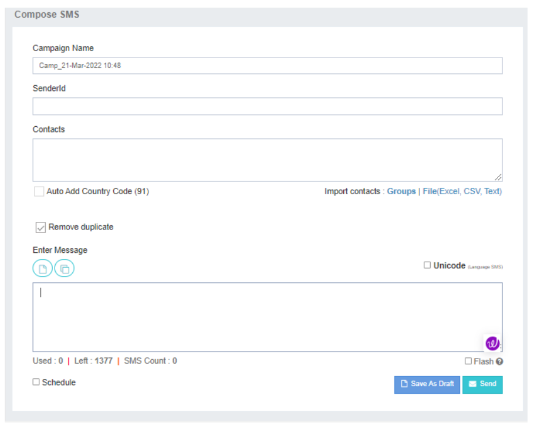
Task: Click the purple chat widget icon
Action: 492,344
